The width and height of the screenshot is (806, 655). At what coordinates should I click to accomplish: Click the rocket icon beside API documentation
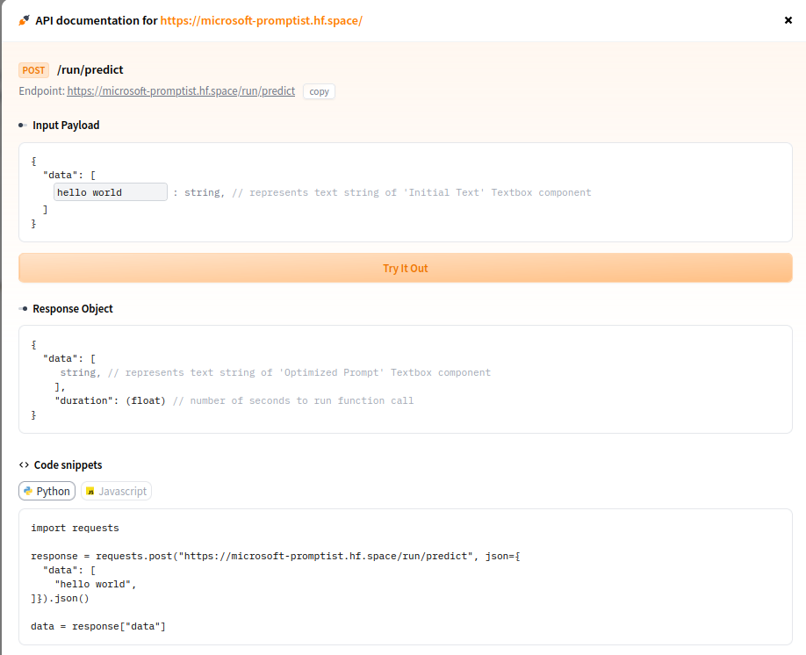(25, 20)
